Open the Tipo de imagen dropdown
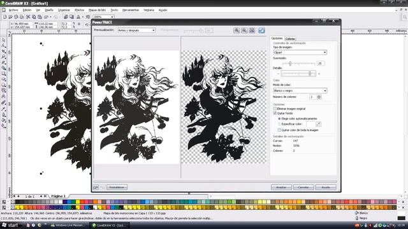This screenshot has width=408, height=229. (x=300, y=52)
